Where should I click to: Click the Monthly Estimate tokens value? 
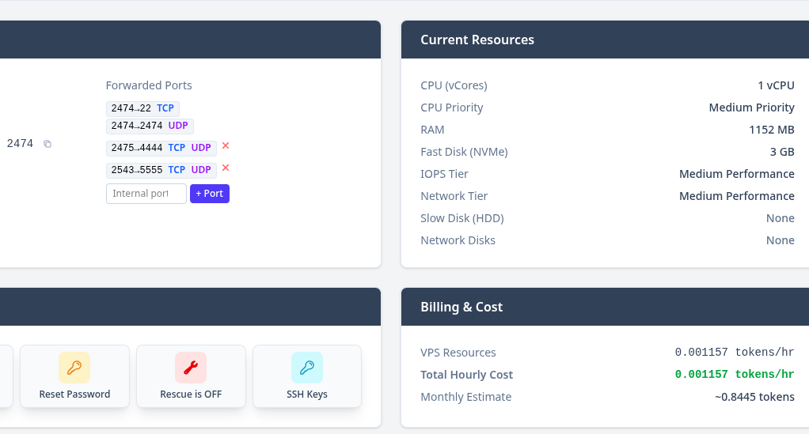coord(754,397)
